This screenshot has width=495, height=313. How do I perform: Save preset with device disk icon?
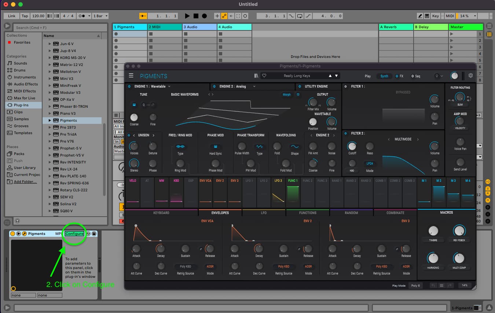point(94,233)
